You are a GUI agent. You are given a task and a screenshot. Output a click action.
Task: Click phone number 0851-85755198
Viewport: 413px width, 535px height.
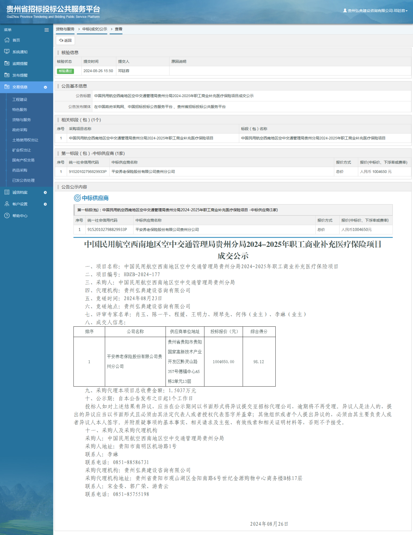tap(131, 494)
